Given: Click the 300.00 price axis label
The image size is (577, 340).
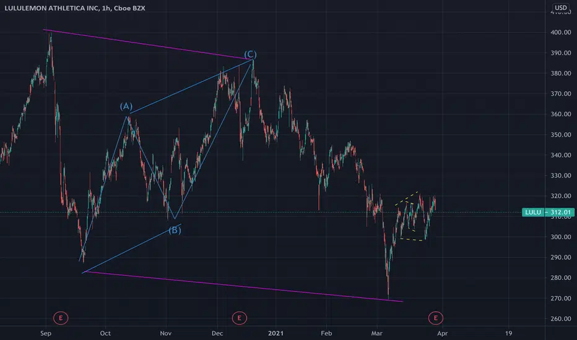Looking at the screenshot, I should pos(561,237).
